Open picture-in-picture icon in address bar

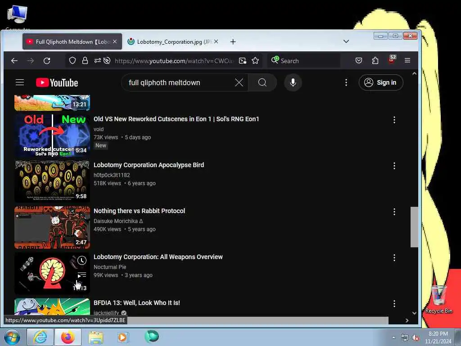[242, 61]
